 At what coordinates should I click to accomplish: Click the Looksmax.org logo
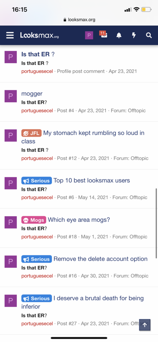pos(39,35)
